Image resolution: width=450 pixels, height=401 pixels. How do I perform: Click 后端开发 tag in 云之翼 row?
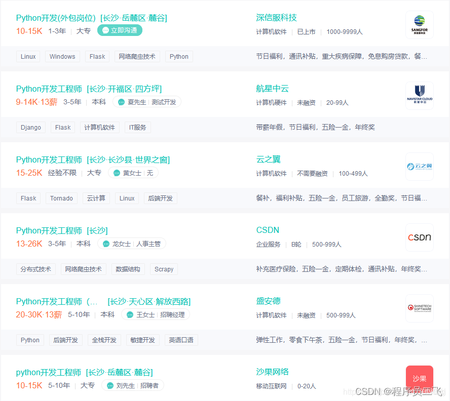(161, 198)
